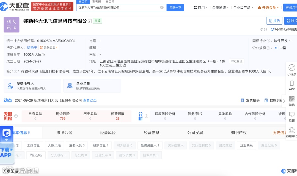Click the help icon next to 简介
Screen dimensions: 297x176
coord(15,71)
